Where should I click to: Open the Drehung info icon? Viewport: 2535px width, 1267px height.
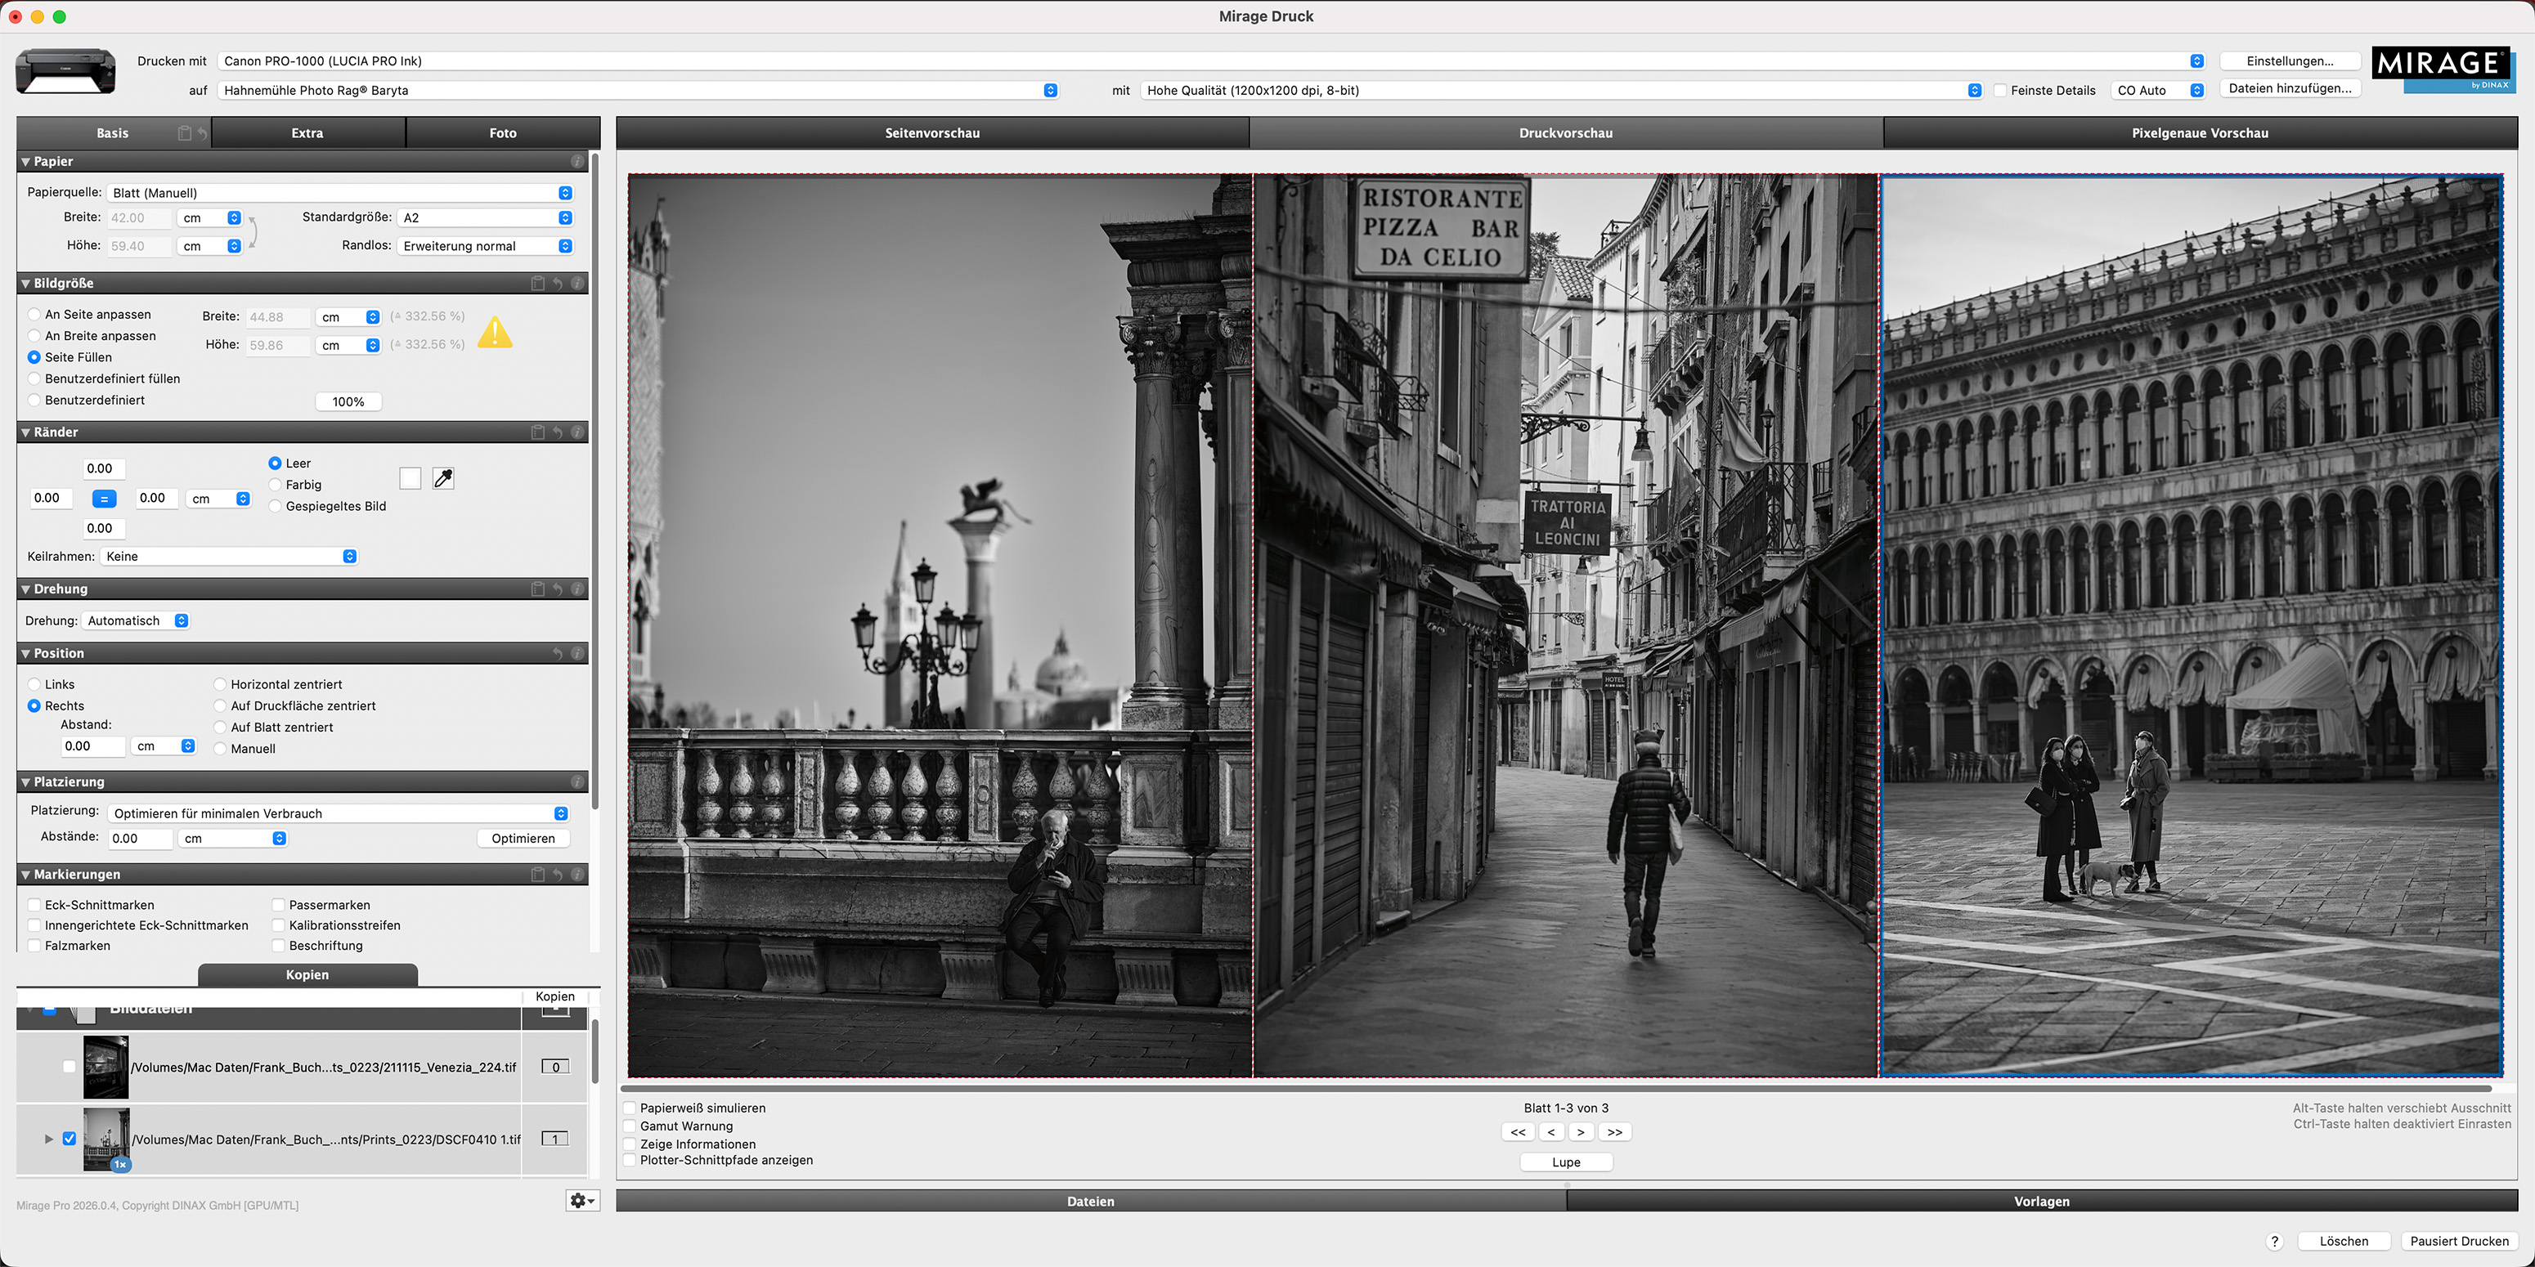[577, 589]
